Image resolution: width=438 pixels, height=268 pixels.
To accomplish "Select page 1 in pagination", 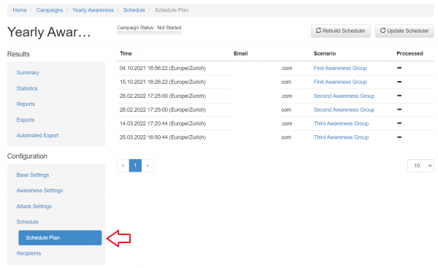I will (135, 166).
